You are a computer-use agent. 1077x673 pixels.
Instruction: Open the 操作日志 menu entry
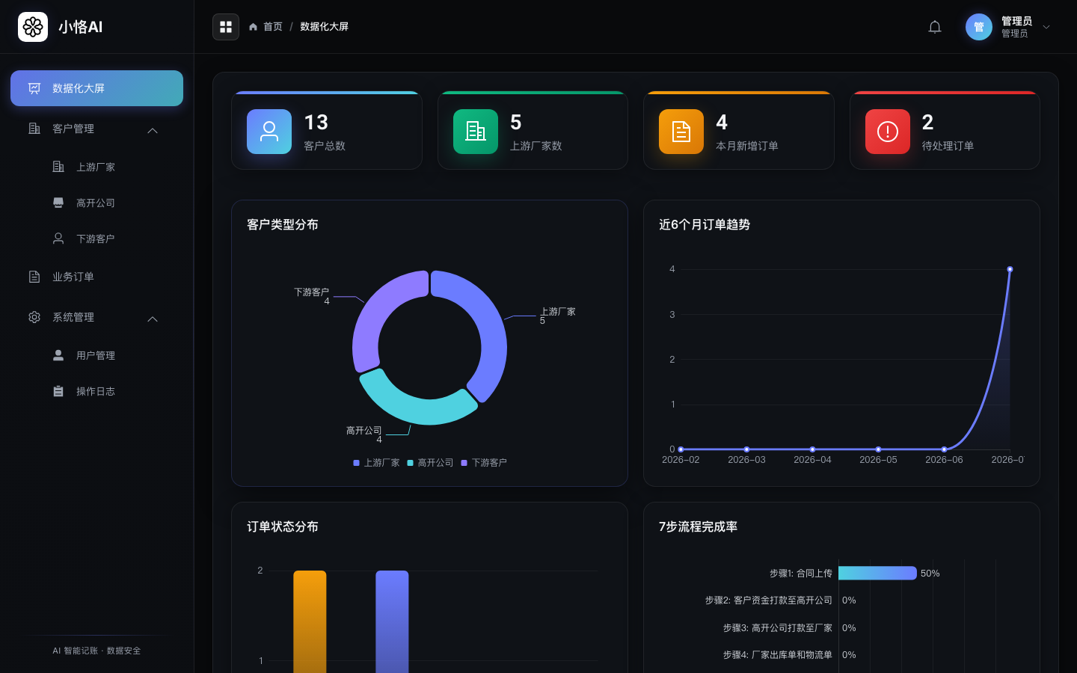click(96, 391)
